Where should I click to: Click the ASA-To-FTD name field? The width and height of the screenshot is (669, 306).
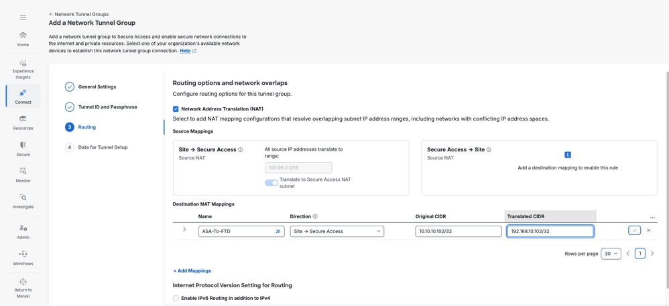tap(241, 232)
